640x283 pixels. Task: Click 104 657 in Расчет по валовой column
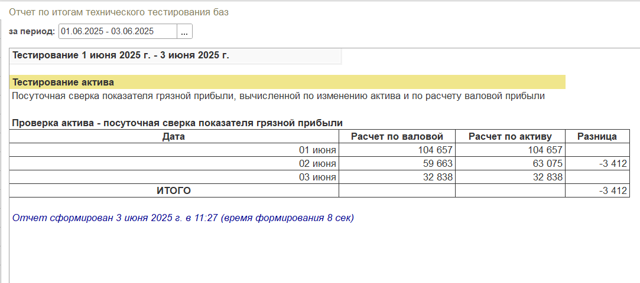(x=397, y=150)
